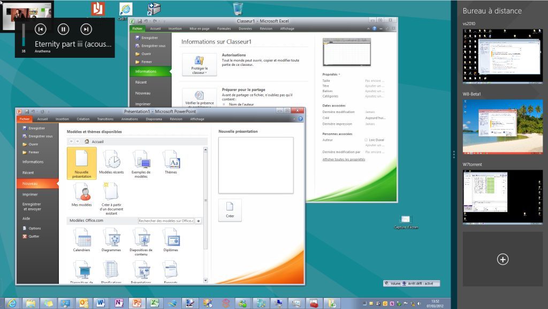This screenshot has width=548, height=309.
Task: Expand the Protéger le classeur dropdown
Action: click(x=199, y=65)
